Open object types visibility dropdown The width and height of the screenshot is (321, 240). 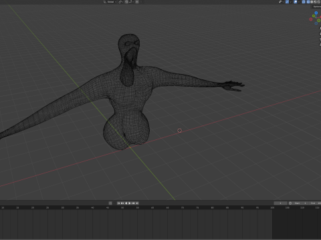pyautogui.click(x=282, y=2)
